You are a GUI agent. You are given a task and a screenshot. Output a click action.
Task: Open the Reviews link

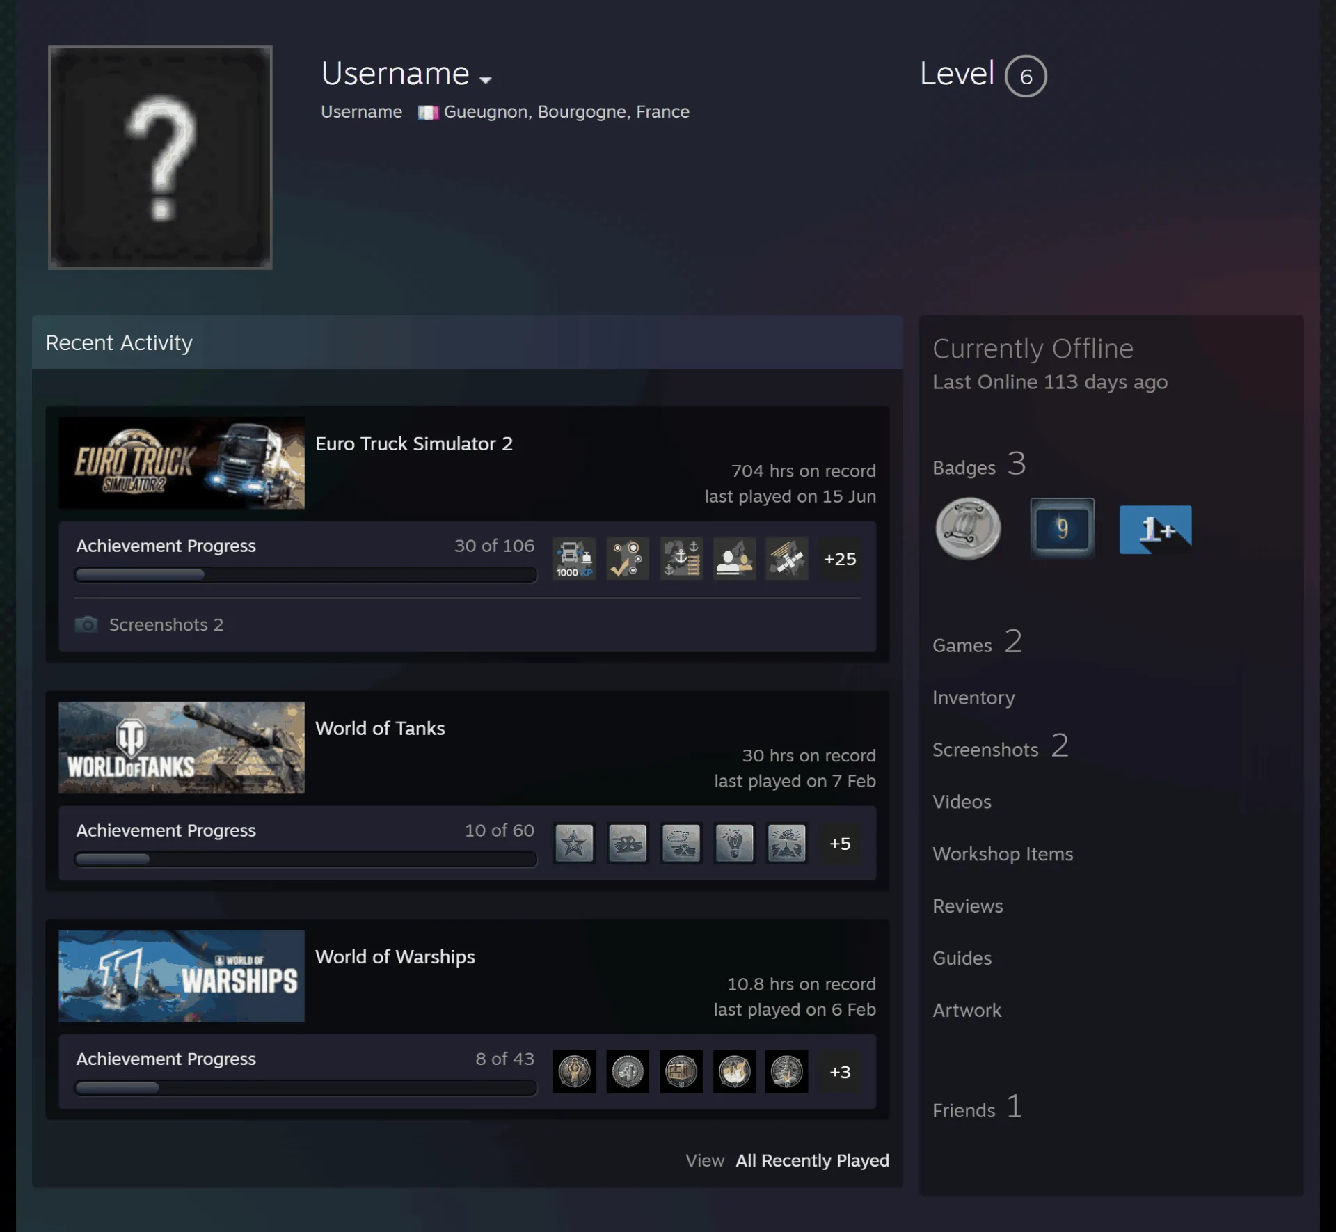[968, 907]
